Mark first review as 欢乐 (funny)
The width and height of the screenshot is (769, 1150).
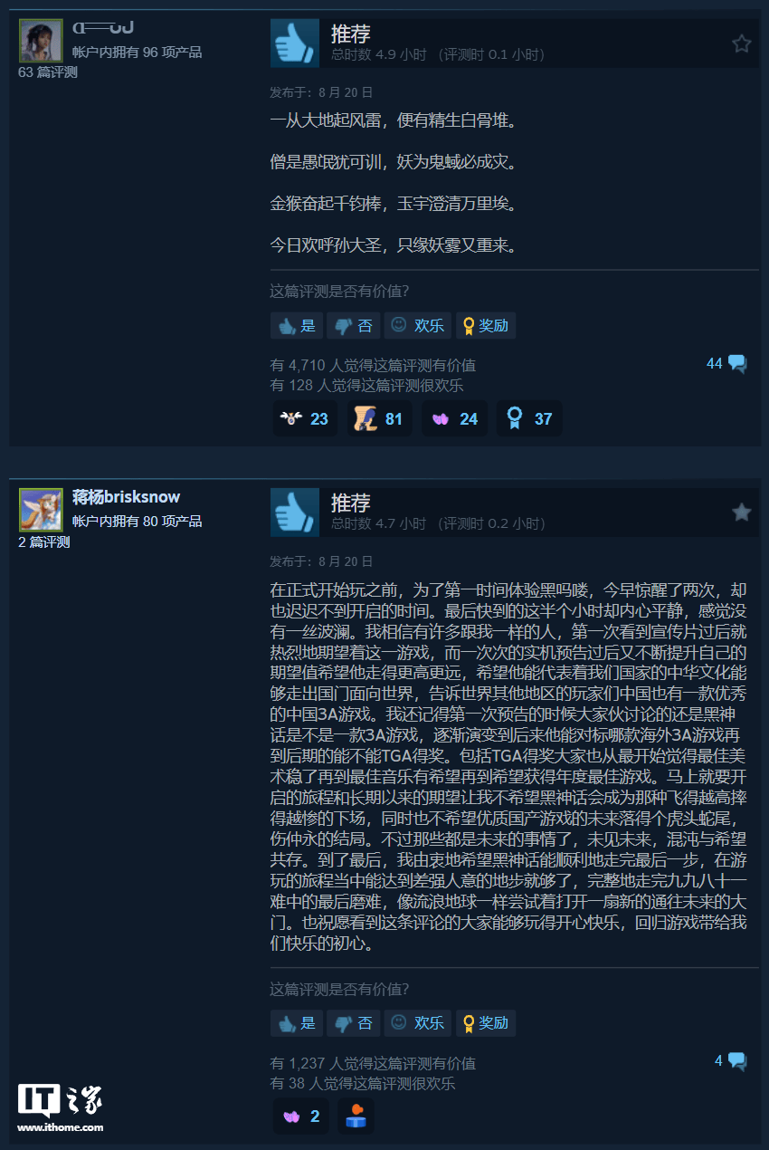[418, 326]
